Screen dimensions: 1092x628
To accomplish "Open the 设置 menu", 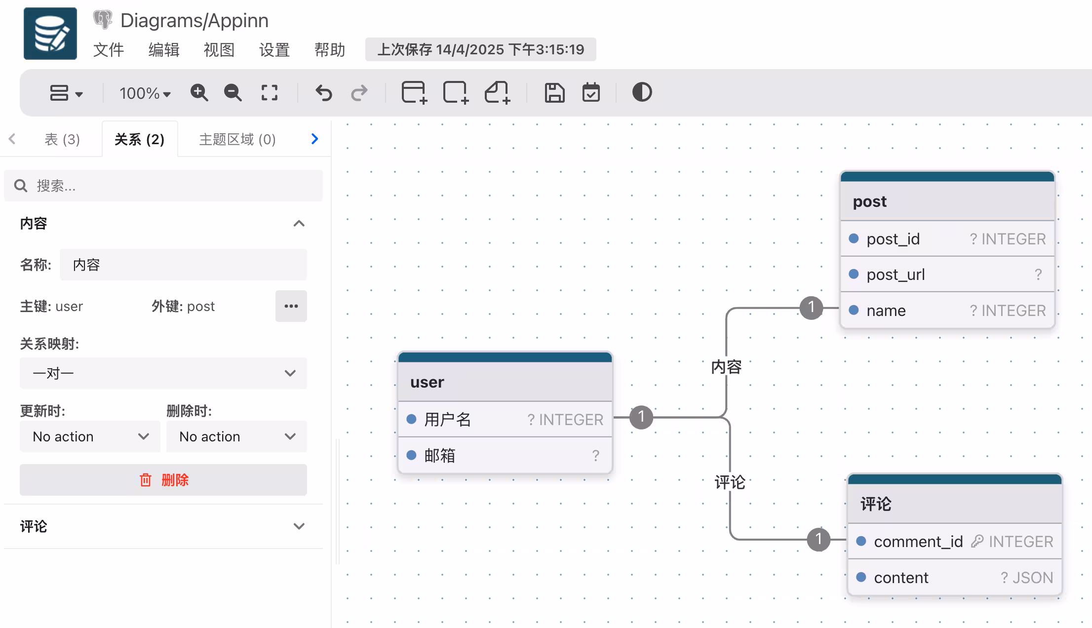I will point(274,49).
